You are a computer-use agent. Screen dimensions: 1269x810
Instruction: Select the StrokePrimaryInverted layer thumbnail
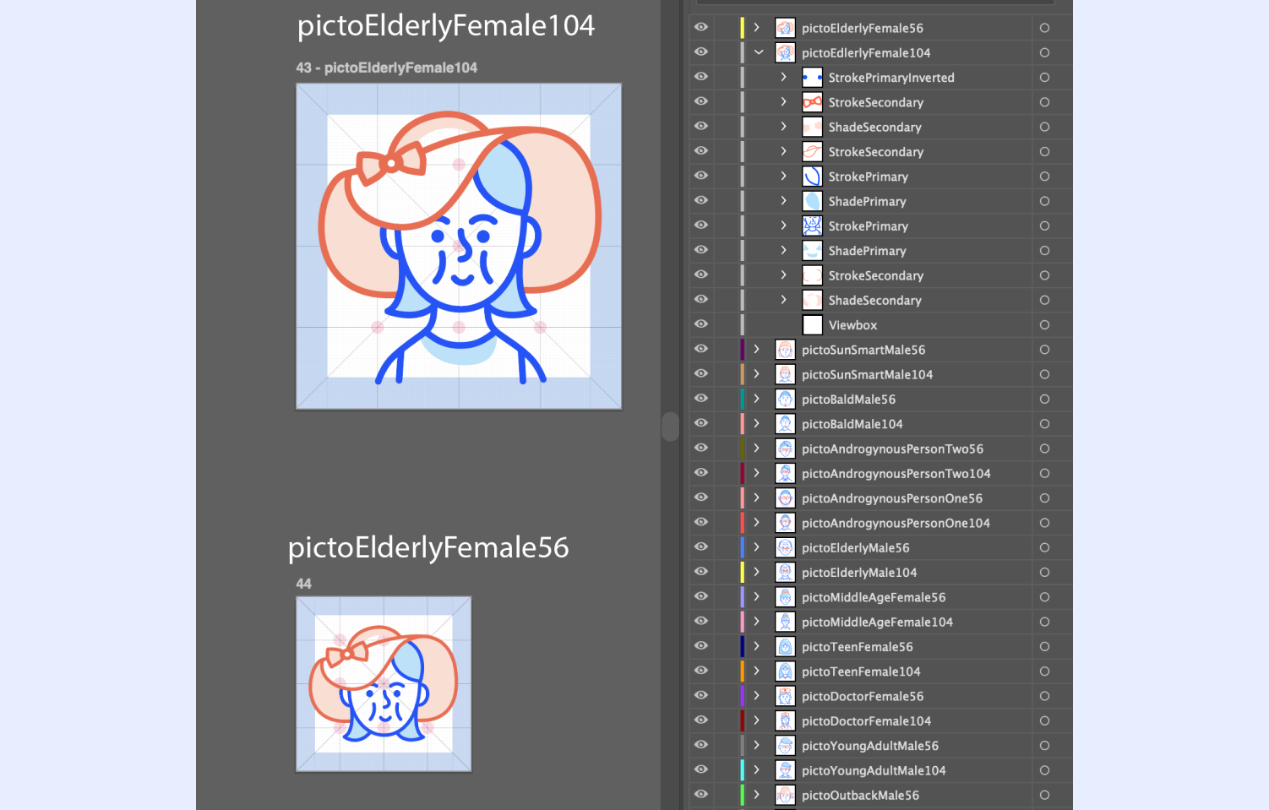pos(812,77)
